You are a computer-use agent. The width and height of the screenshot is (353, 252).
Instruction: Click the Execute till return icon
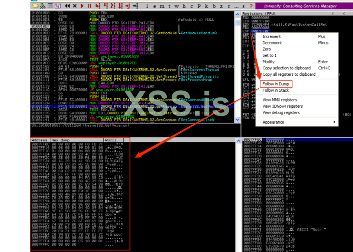(x=127, y=6)
